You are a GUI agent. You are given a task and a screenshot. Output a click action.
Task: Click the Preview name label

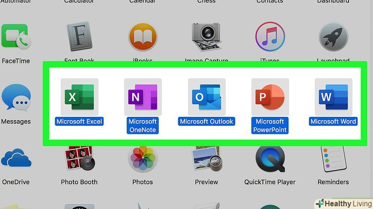point(206,182)
